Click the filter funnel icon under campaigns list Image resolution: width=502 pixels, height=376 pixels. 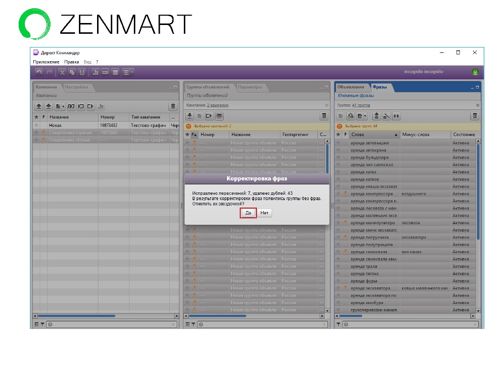42,324
